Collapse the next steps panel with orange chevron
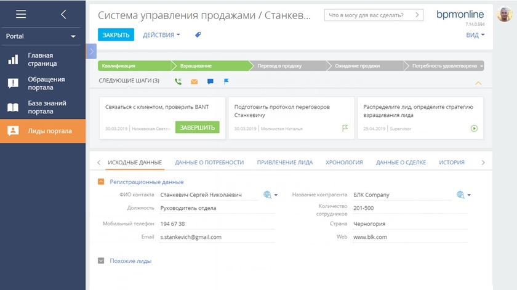The width and height of the screenshot is (517, 290). pyautogui.click(x=478, y=83)
